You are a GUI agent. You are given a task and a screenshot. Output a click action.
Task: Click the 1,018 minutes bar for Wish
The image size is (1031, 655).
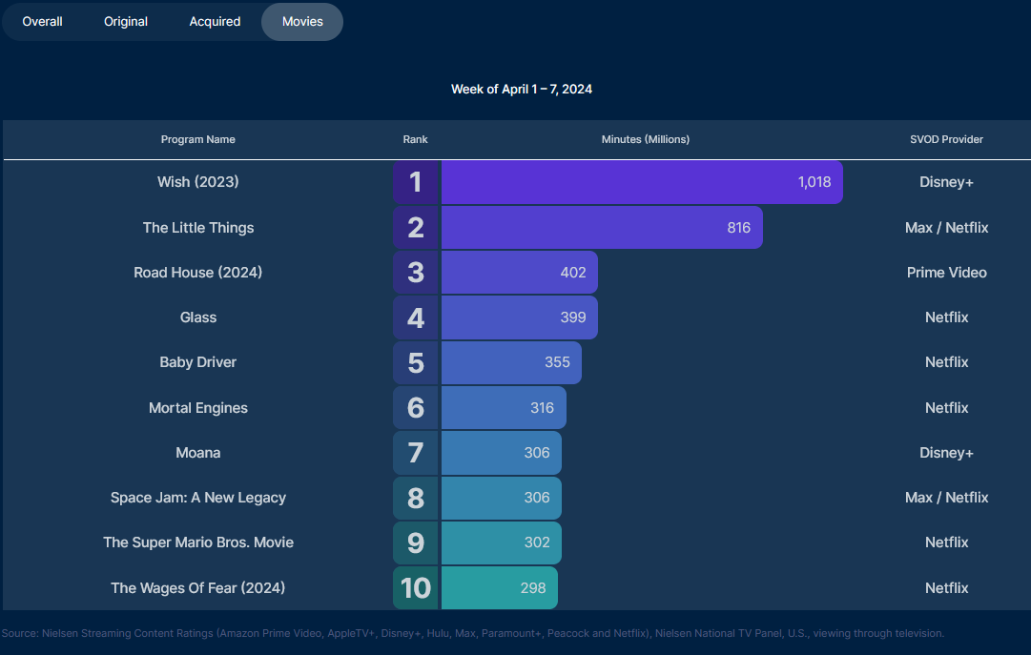pos(641,182)
